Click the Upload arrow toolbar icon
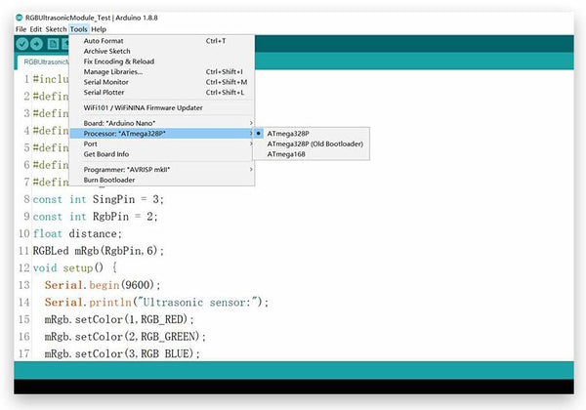Screen dimensions: 586x410 point(36,44)
